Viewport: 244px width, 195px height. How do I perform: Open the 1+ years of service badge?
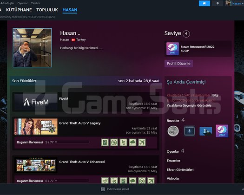205,131
